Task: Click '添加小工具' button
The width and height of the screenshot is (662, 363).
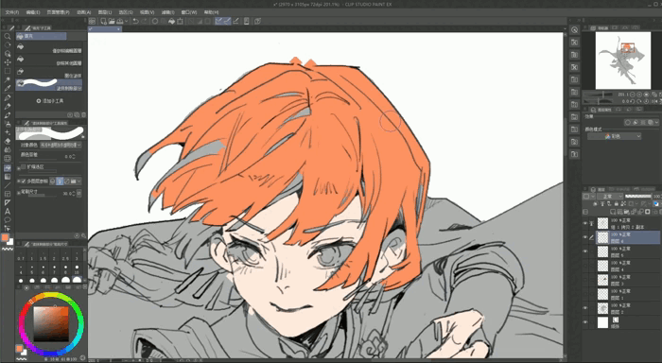Action: click(50, 101)
